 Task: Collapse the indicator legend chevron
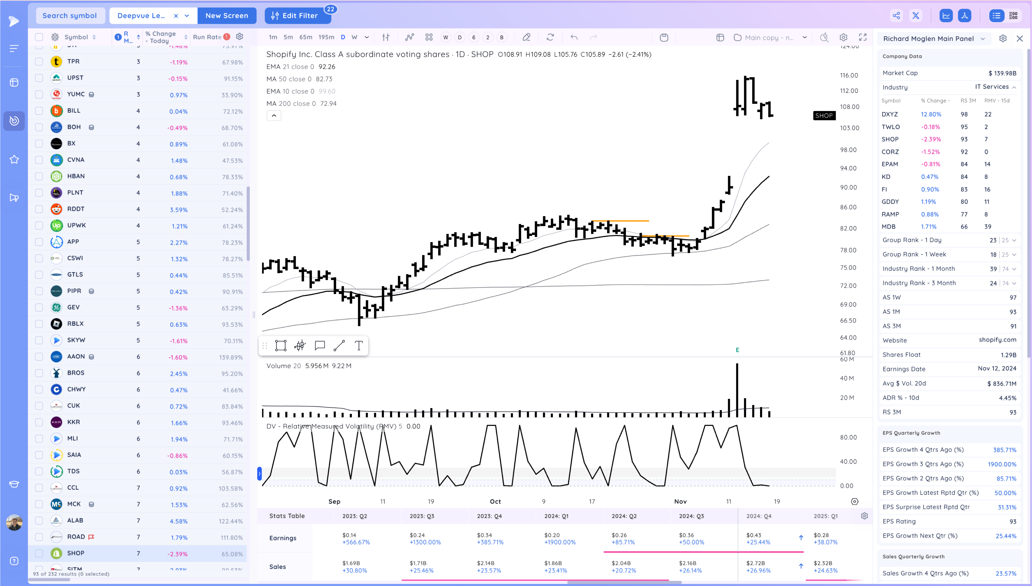click(x=274, y=116)
